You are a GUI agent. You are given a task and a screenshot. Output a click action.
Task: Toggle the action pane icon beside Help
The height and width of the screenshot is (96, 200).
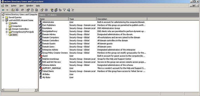pyautogui.click(x=46, y=10)
